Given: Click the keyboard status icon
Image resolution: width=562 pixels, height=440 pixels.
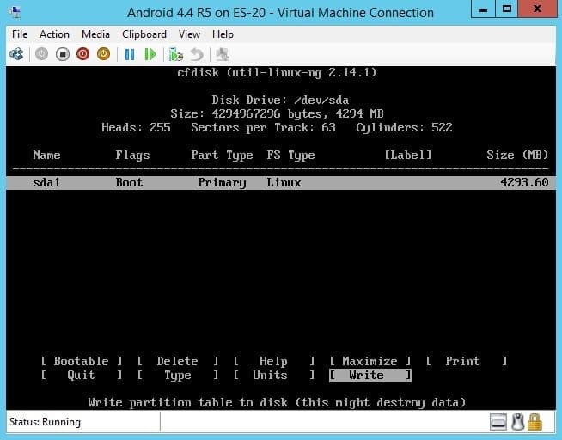Looking at the screenshot, I should 498,422.
